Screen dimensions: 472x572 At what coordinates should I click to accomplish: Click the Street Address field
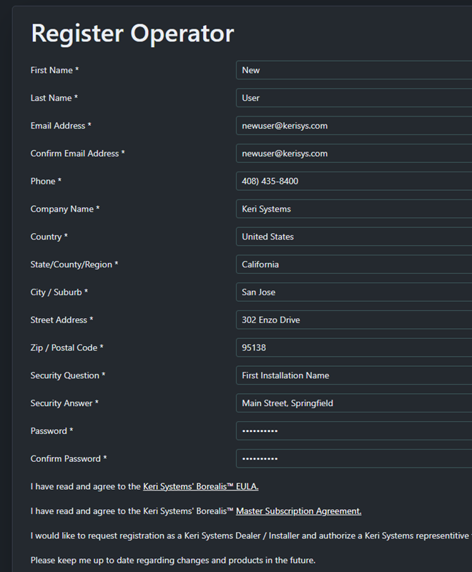354,320
